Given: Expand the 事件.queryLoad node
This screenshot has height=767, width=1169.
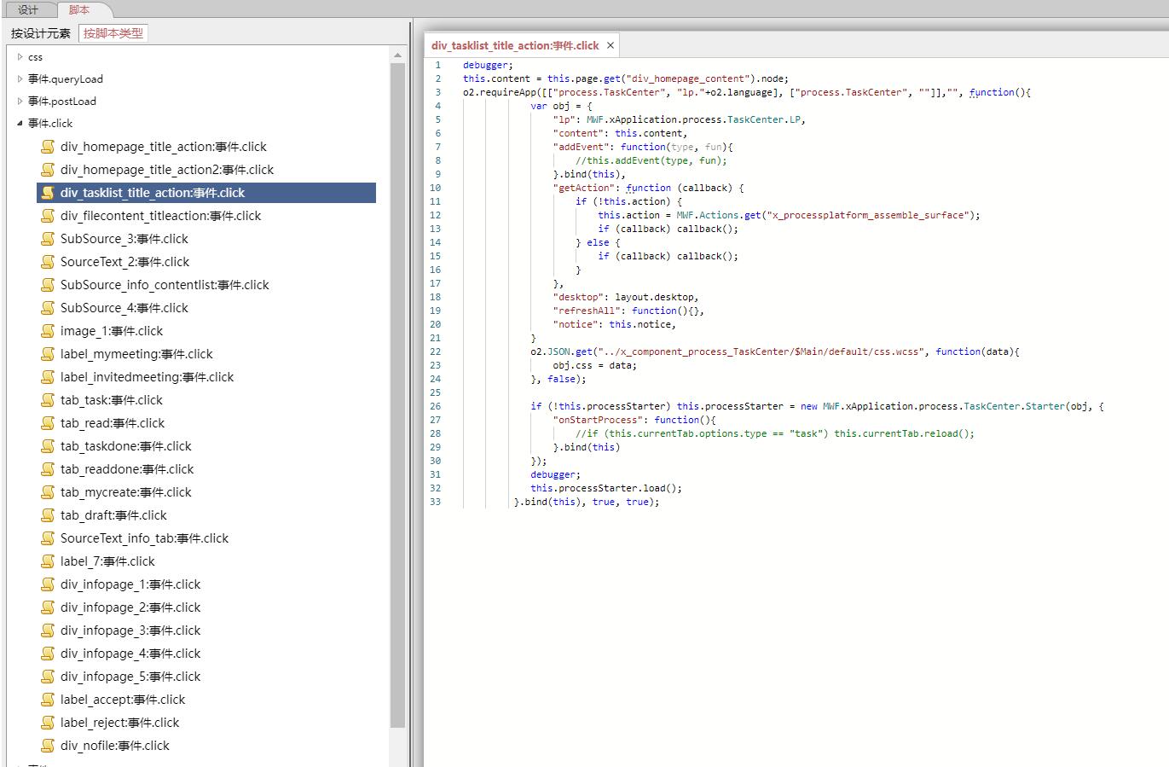Looking at the screenshot, I should (x=20, y=79).
